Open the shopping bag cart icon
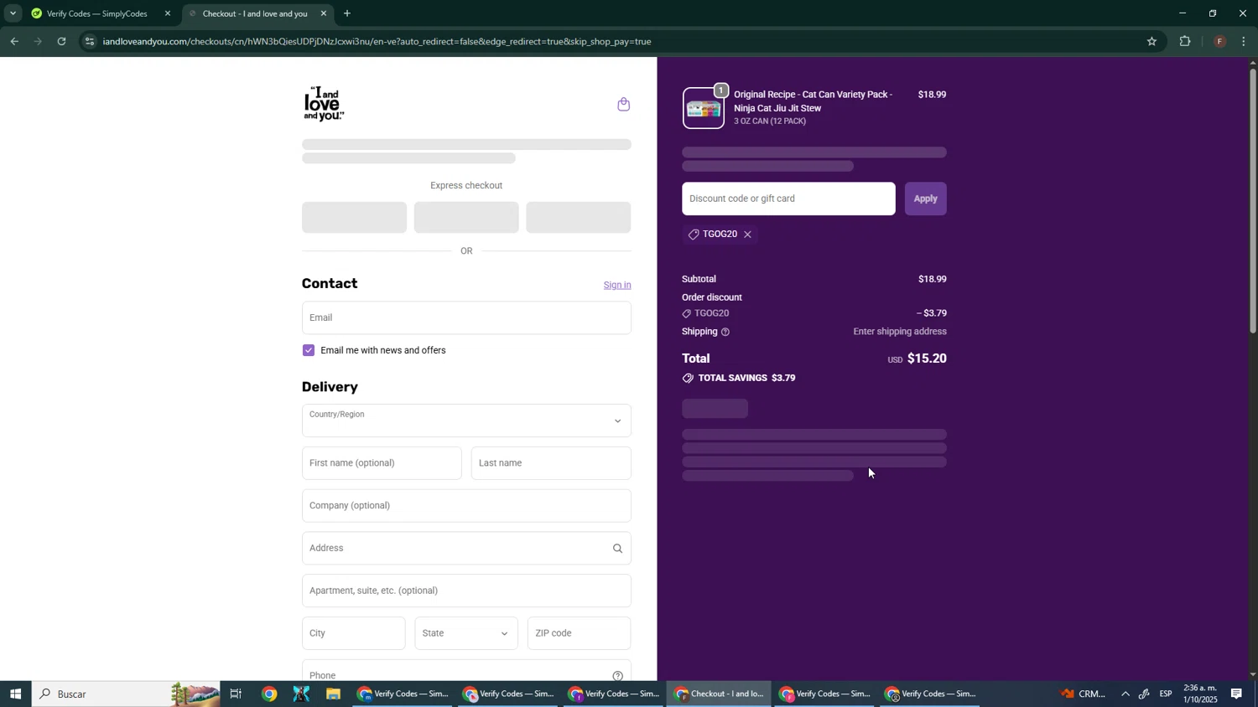The height and width of the screenshot is (707, 1258). 623,105
